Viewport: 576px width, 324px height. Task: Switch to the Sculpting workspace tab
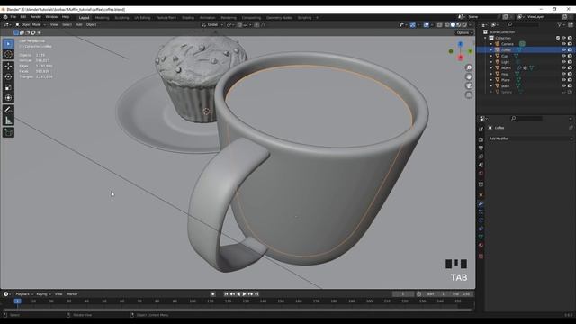122,18
